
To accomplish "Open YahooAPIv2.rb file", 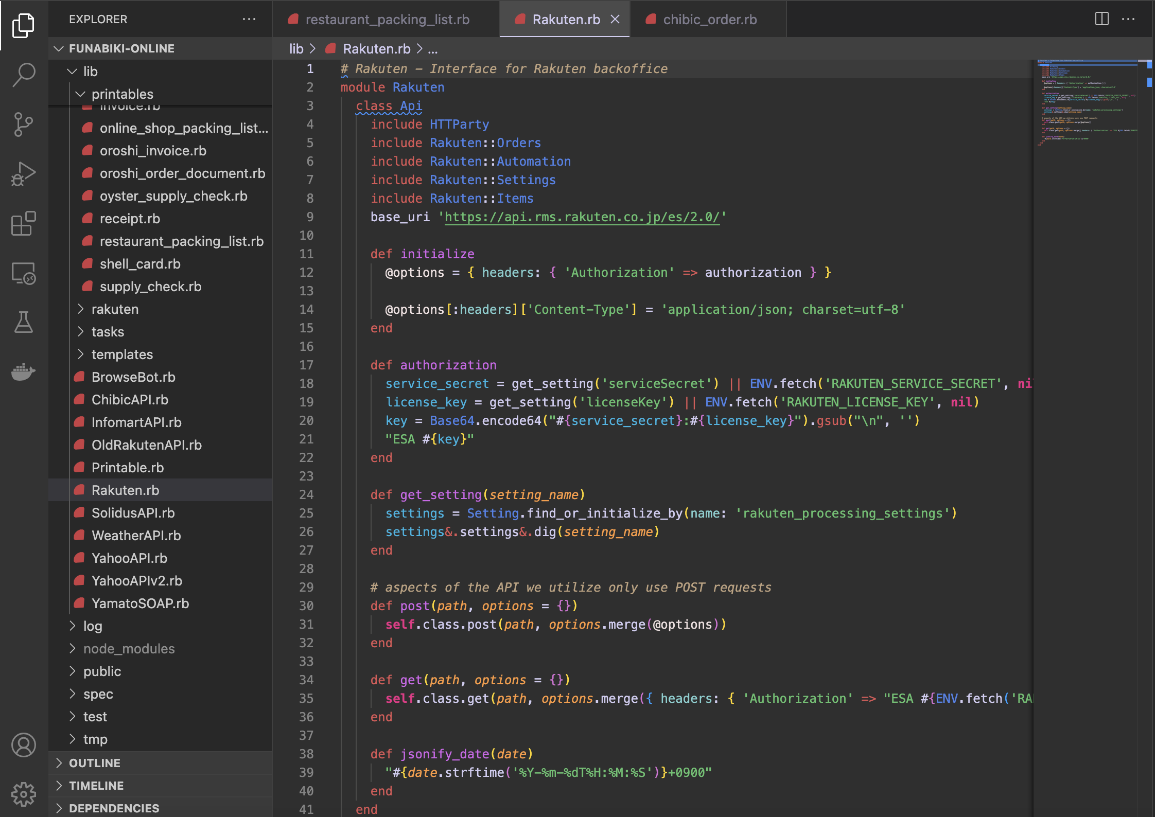I will 160,580.
